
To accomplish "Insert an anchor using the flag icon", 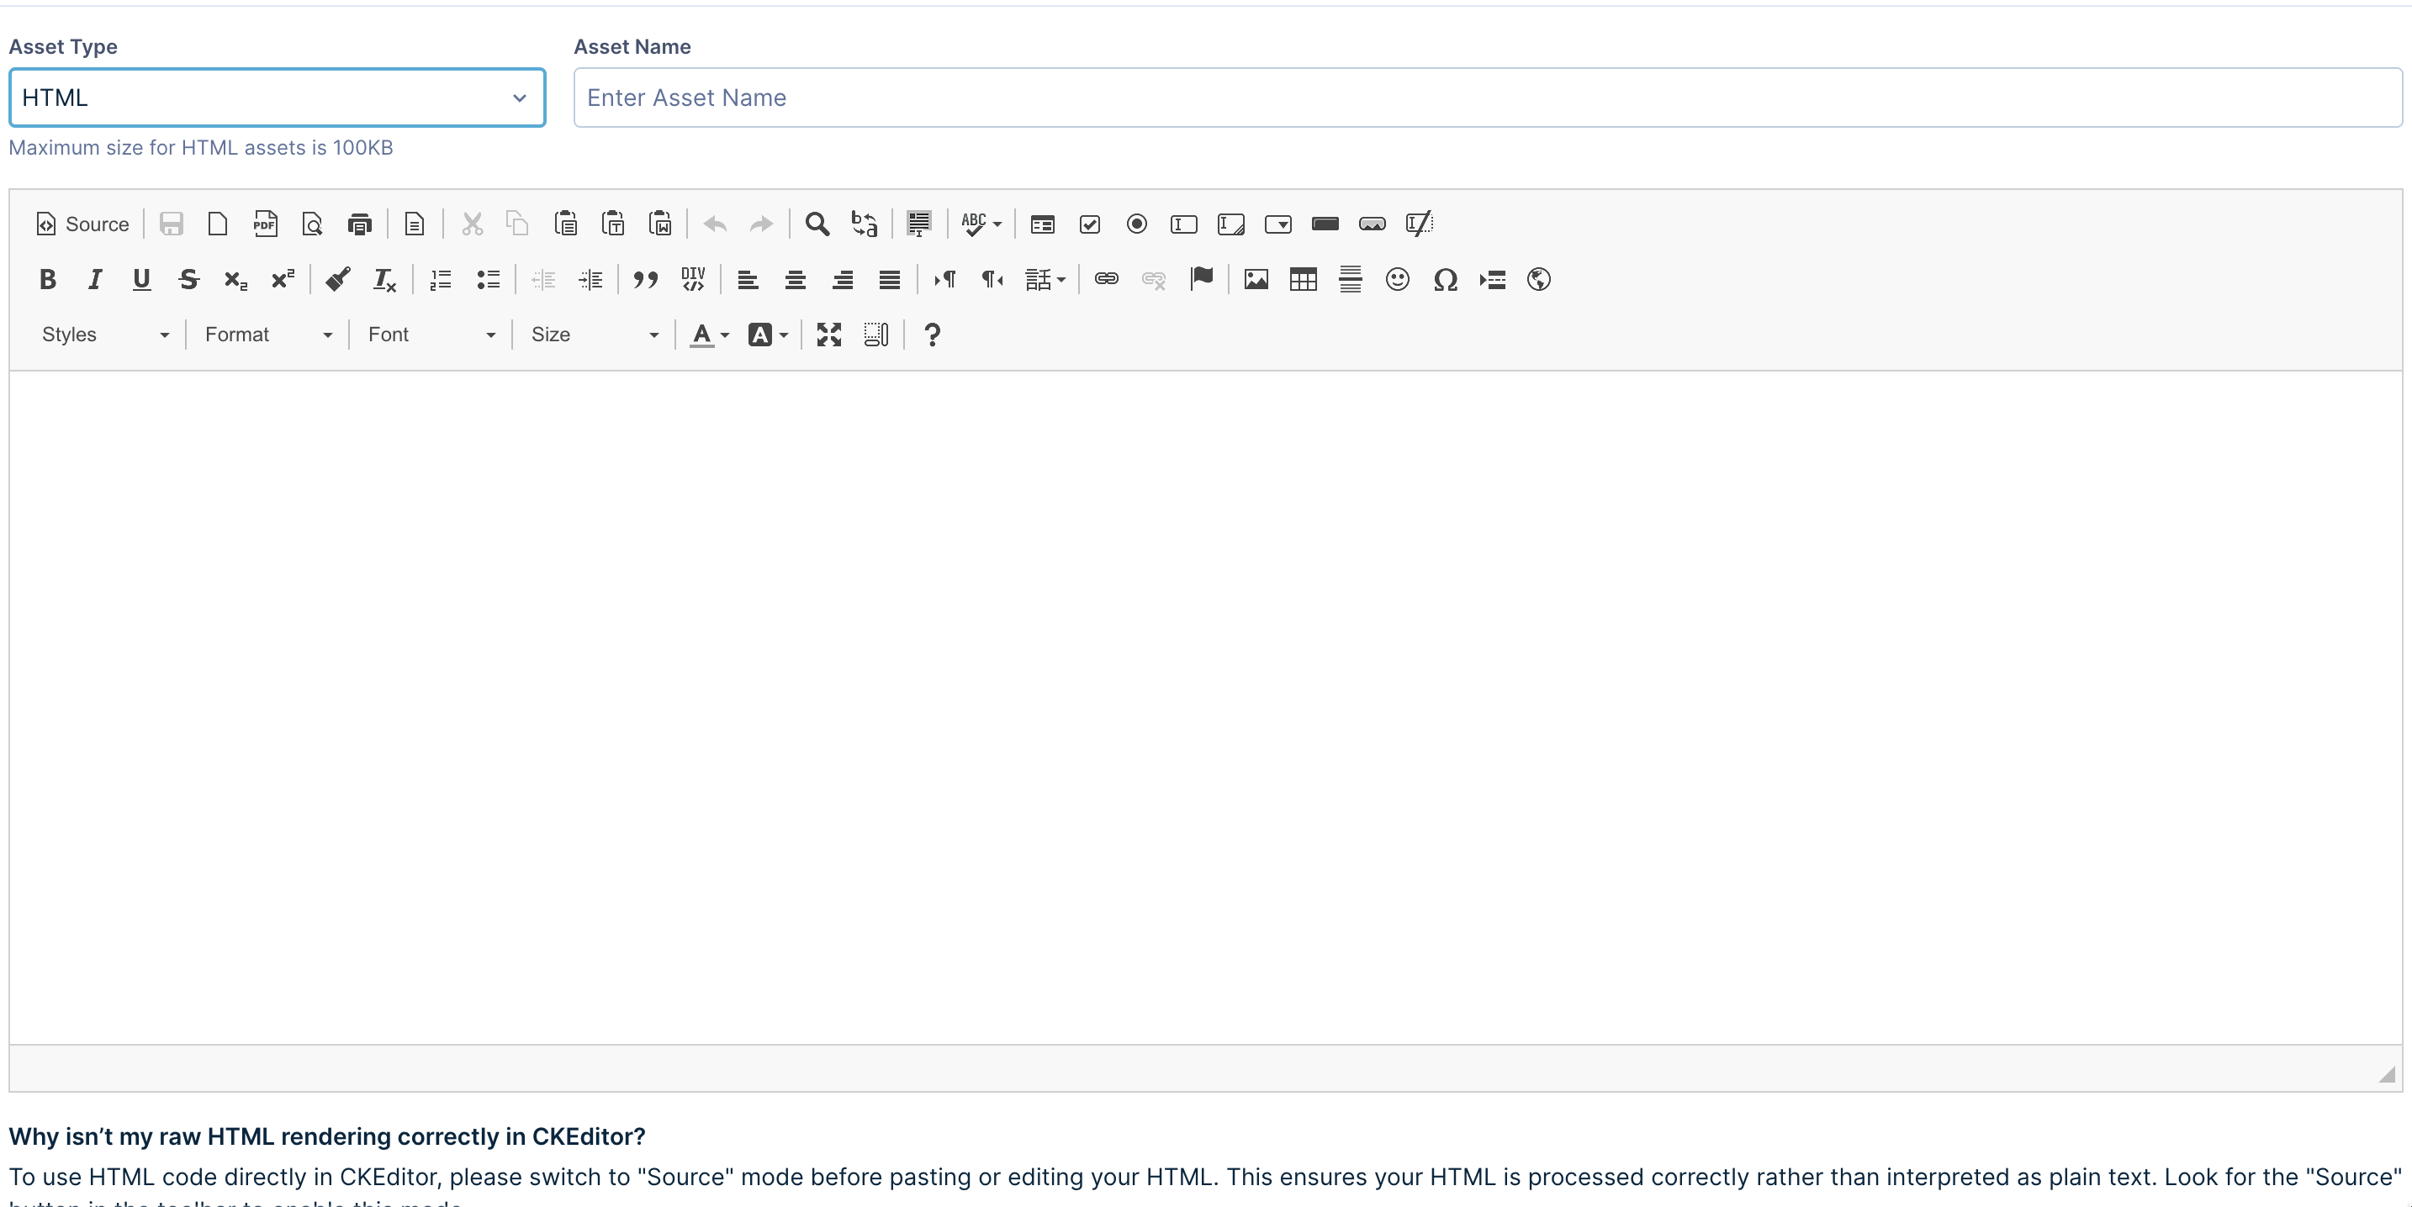I will tap(1201, 279).
